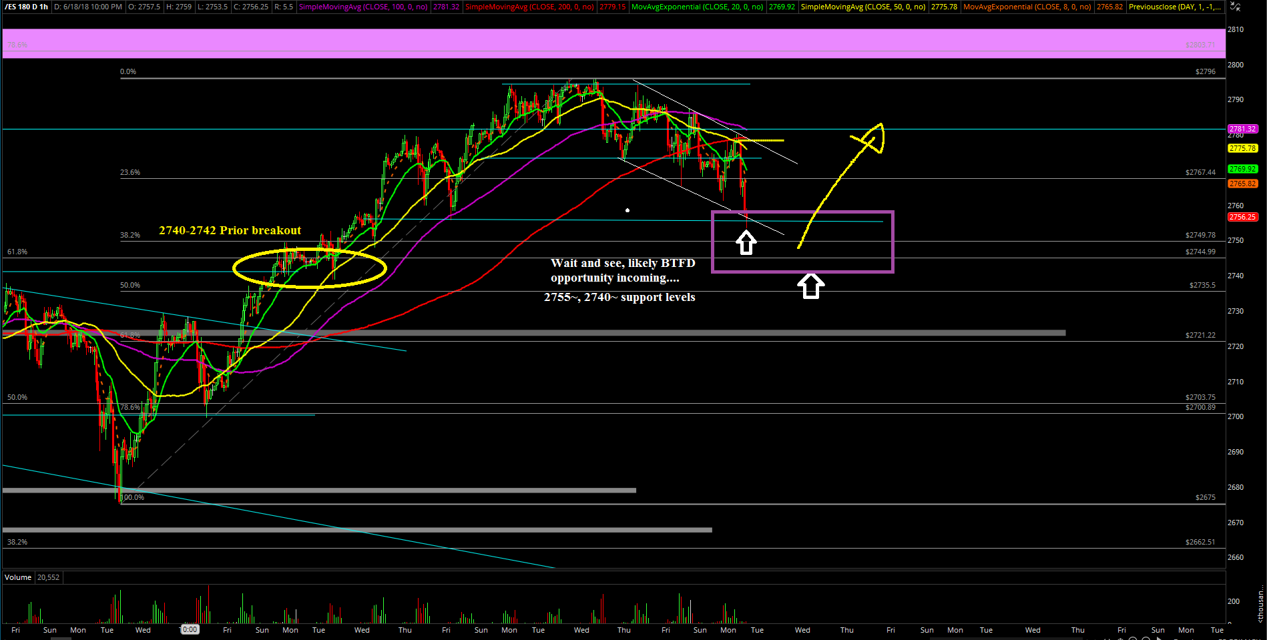1267x640 pixels.
Task: Click the 2781.32 value in the header
Action: [446, 7]
